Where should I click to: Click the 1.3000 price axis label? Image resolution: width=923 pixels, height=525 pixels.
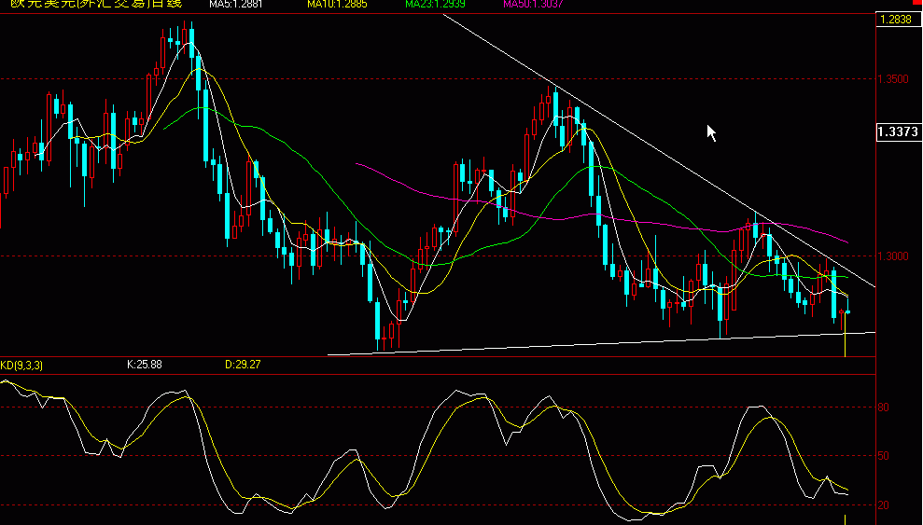pos(893,256)
